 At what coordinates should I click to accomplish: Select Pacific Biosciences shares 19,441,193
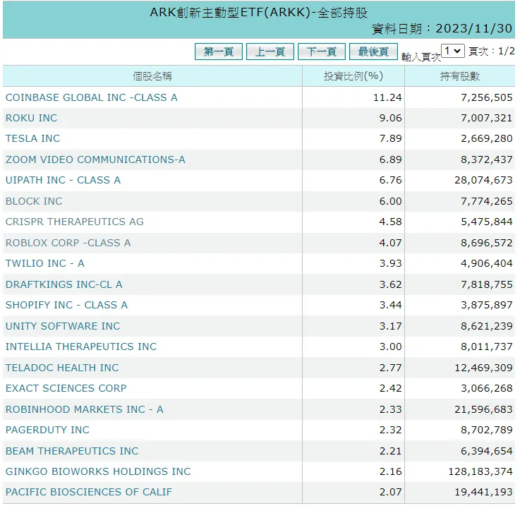coord(483,492)
